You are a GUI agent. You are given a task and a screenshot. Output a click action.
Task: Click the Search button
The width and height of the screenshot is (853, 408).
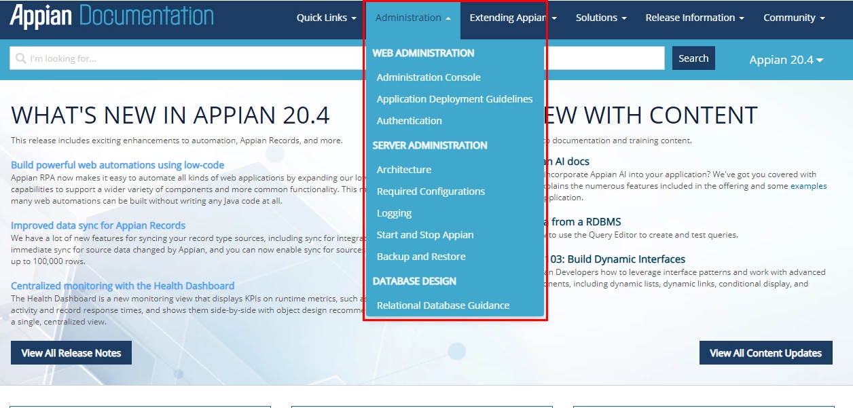693,58
